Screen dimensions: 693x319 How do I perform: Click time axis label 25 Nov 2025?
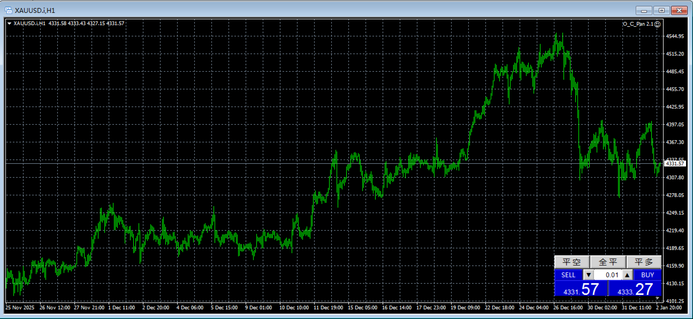point(19,308)
